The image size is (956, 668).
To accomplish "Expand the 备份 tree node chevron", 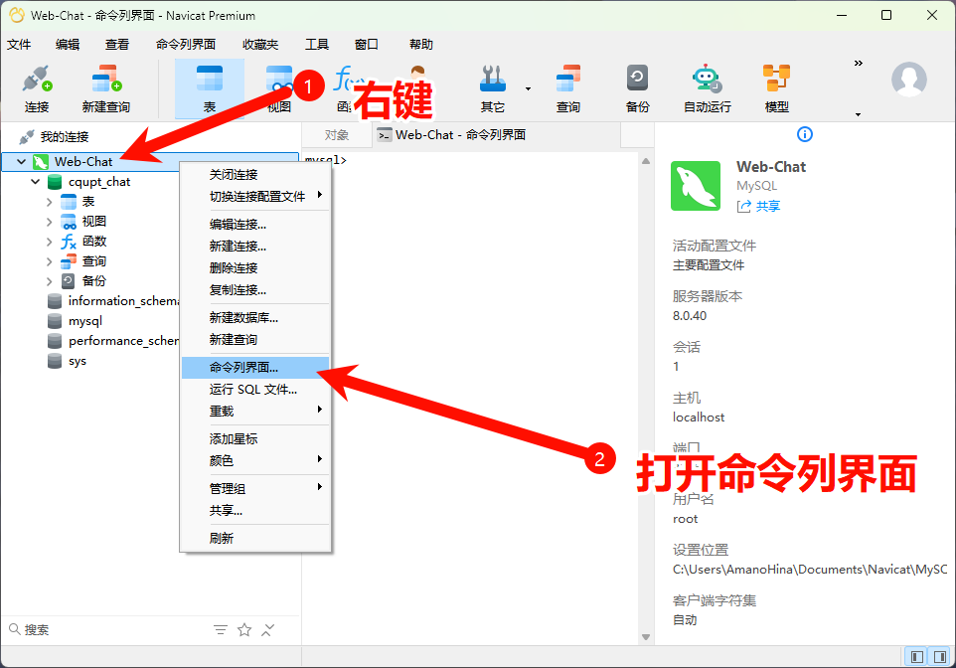I will coord(50,280).
